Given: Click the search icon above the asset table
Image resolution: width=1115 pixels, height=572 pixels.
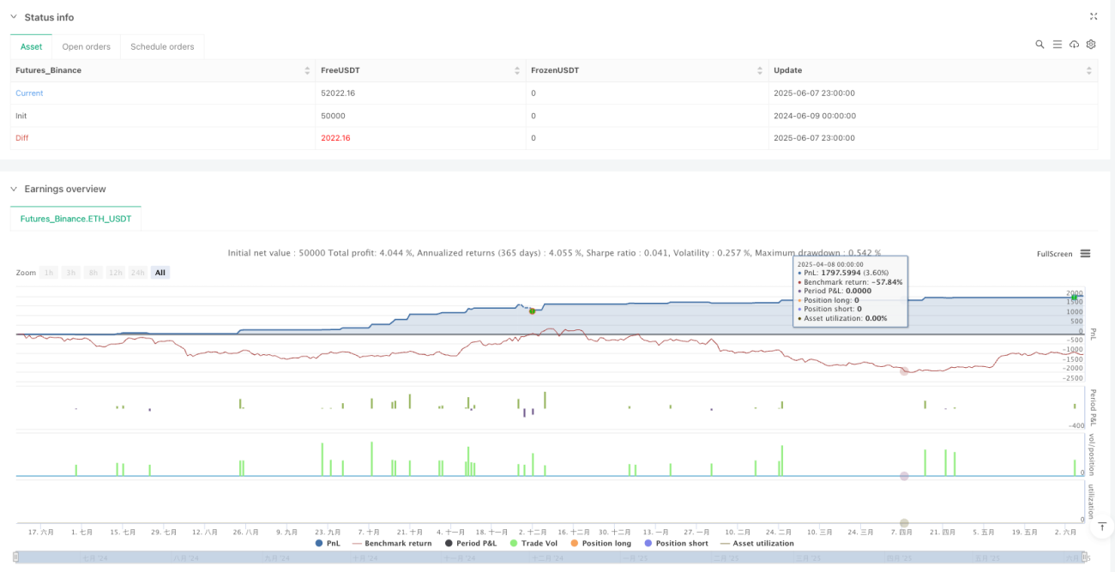Looking at the screenshot, I should pyautogui.click(x=1040, y=45).
